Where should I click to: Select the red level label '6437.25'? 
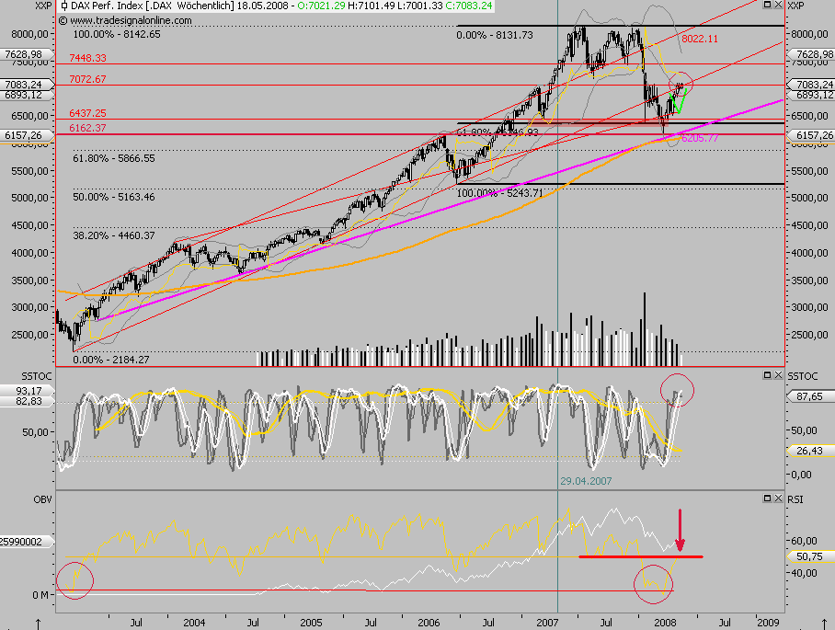(x=88, y=113)
